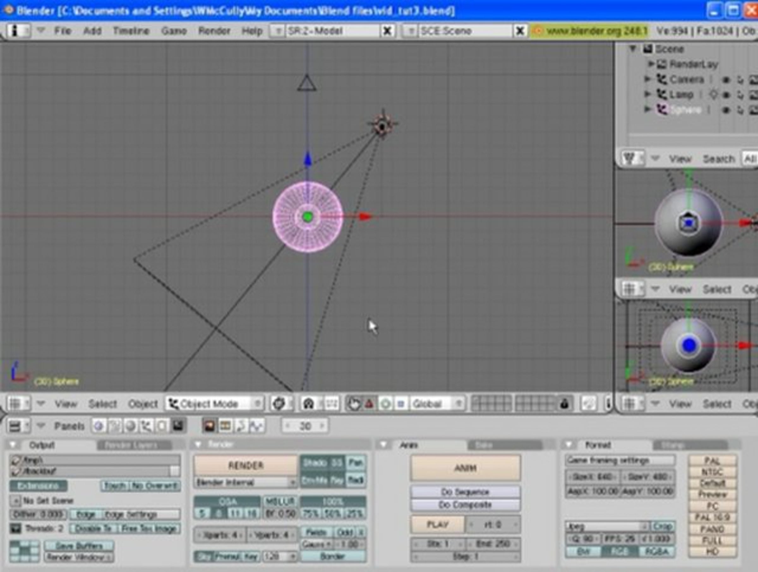Apply the PAL format preset
This screenshot has width=758, height=572.
(712, 460)
